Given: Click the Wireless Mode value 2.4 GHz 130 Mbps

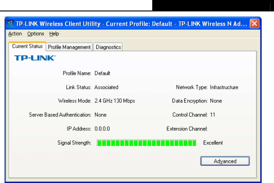Looking at the screenshot, I should 115,101.
